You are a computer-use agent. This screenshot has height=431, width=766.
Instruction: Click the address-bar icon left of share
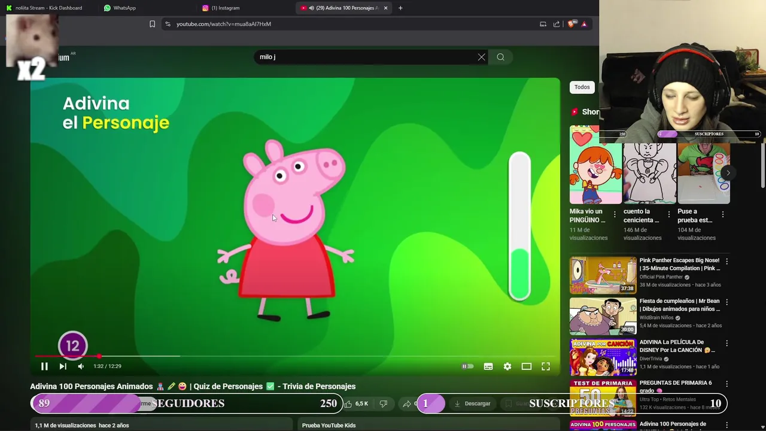(543, 24)
